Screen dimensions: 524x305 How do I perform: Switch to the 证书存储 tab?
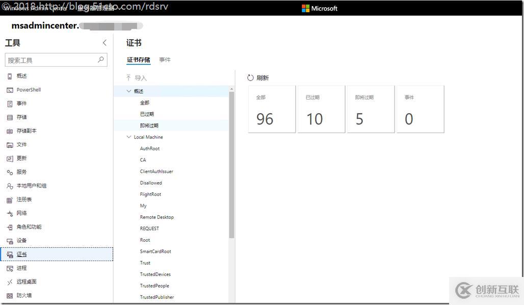tap(138, 60)
